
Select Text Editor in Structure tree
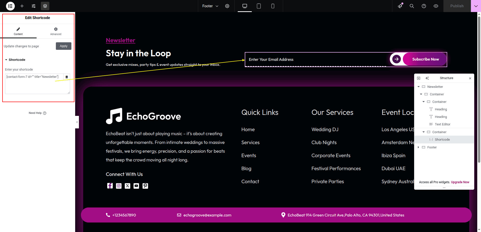pyautogui.click(x=442, y=124)
